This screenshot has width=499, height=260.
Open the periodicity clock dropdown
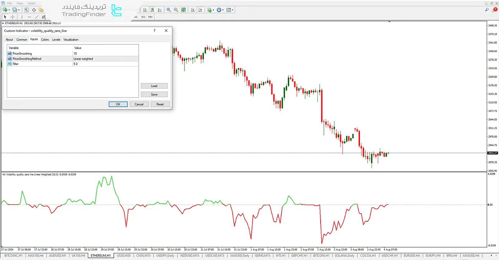pyautogui.click(x=220, y=10)
